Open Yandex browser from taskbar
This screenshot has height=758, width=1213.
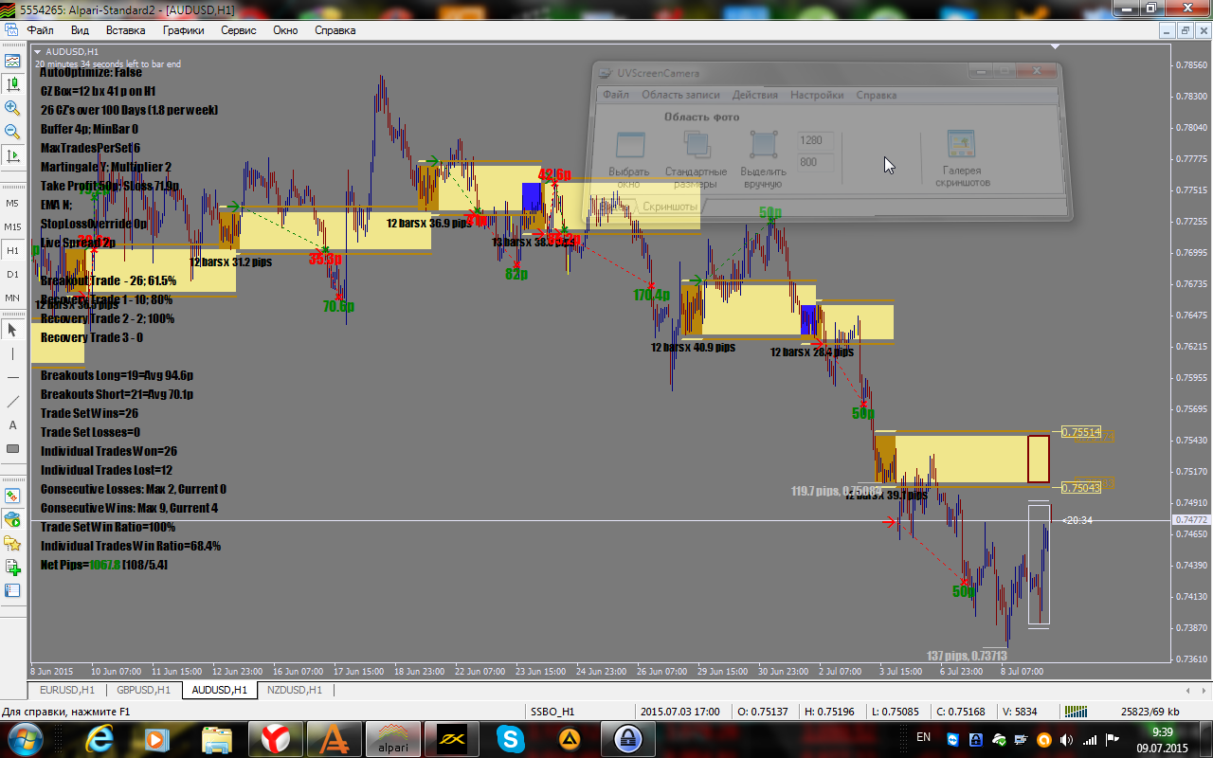pyautogui.click(x=277, y=738)
